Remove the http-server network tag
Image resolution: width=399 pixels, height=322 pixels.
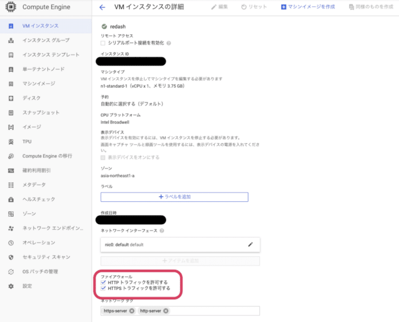click(x=166, y=311)
